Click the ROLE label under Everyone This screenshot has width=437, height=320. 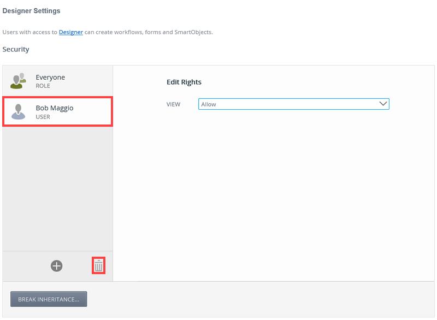click(x=43, y=86)
